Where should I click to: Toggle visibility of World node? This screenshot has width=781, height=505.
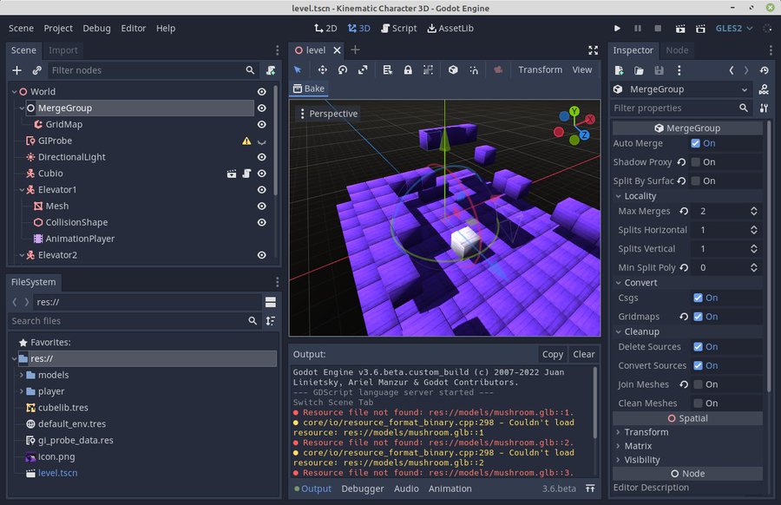[x=261, y=92]
